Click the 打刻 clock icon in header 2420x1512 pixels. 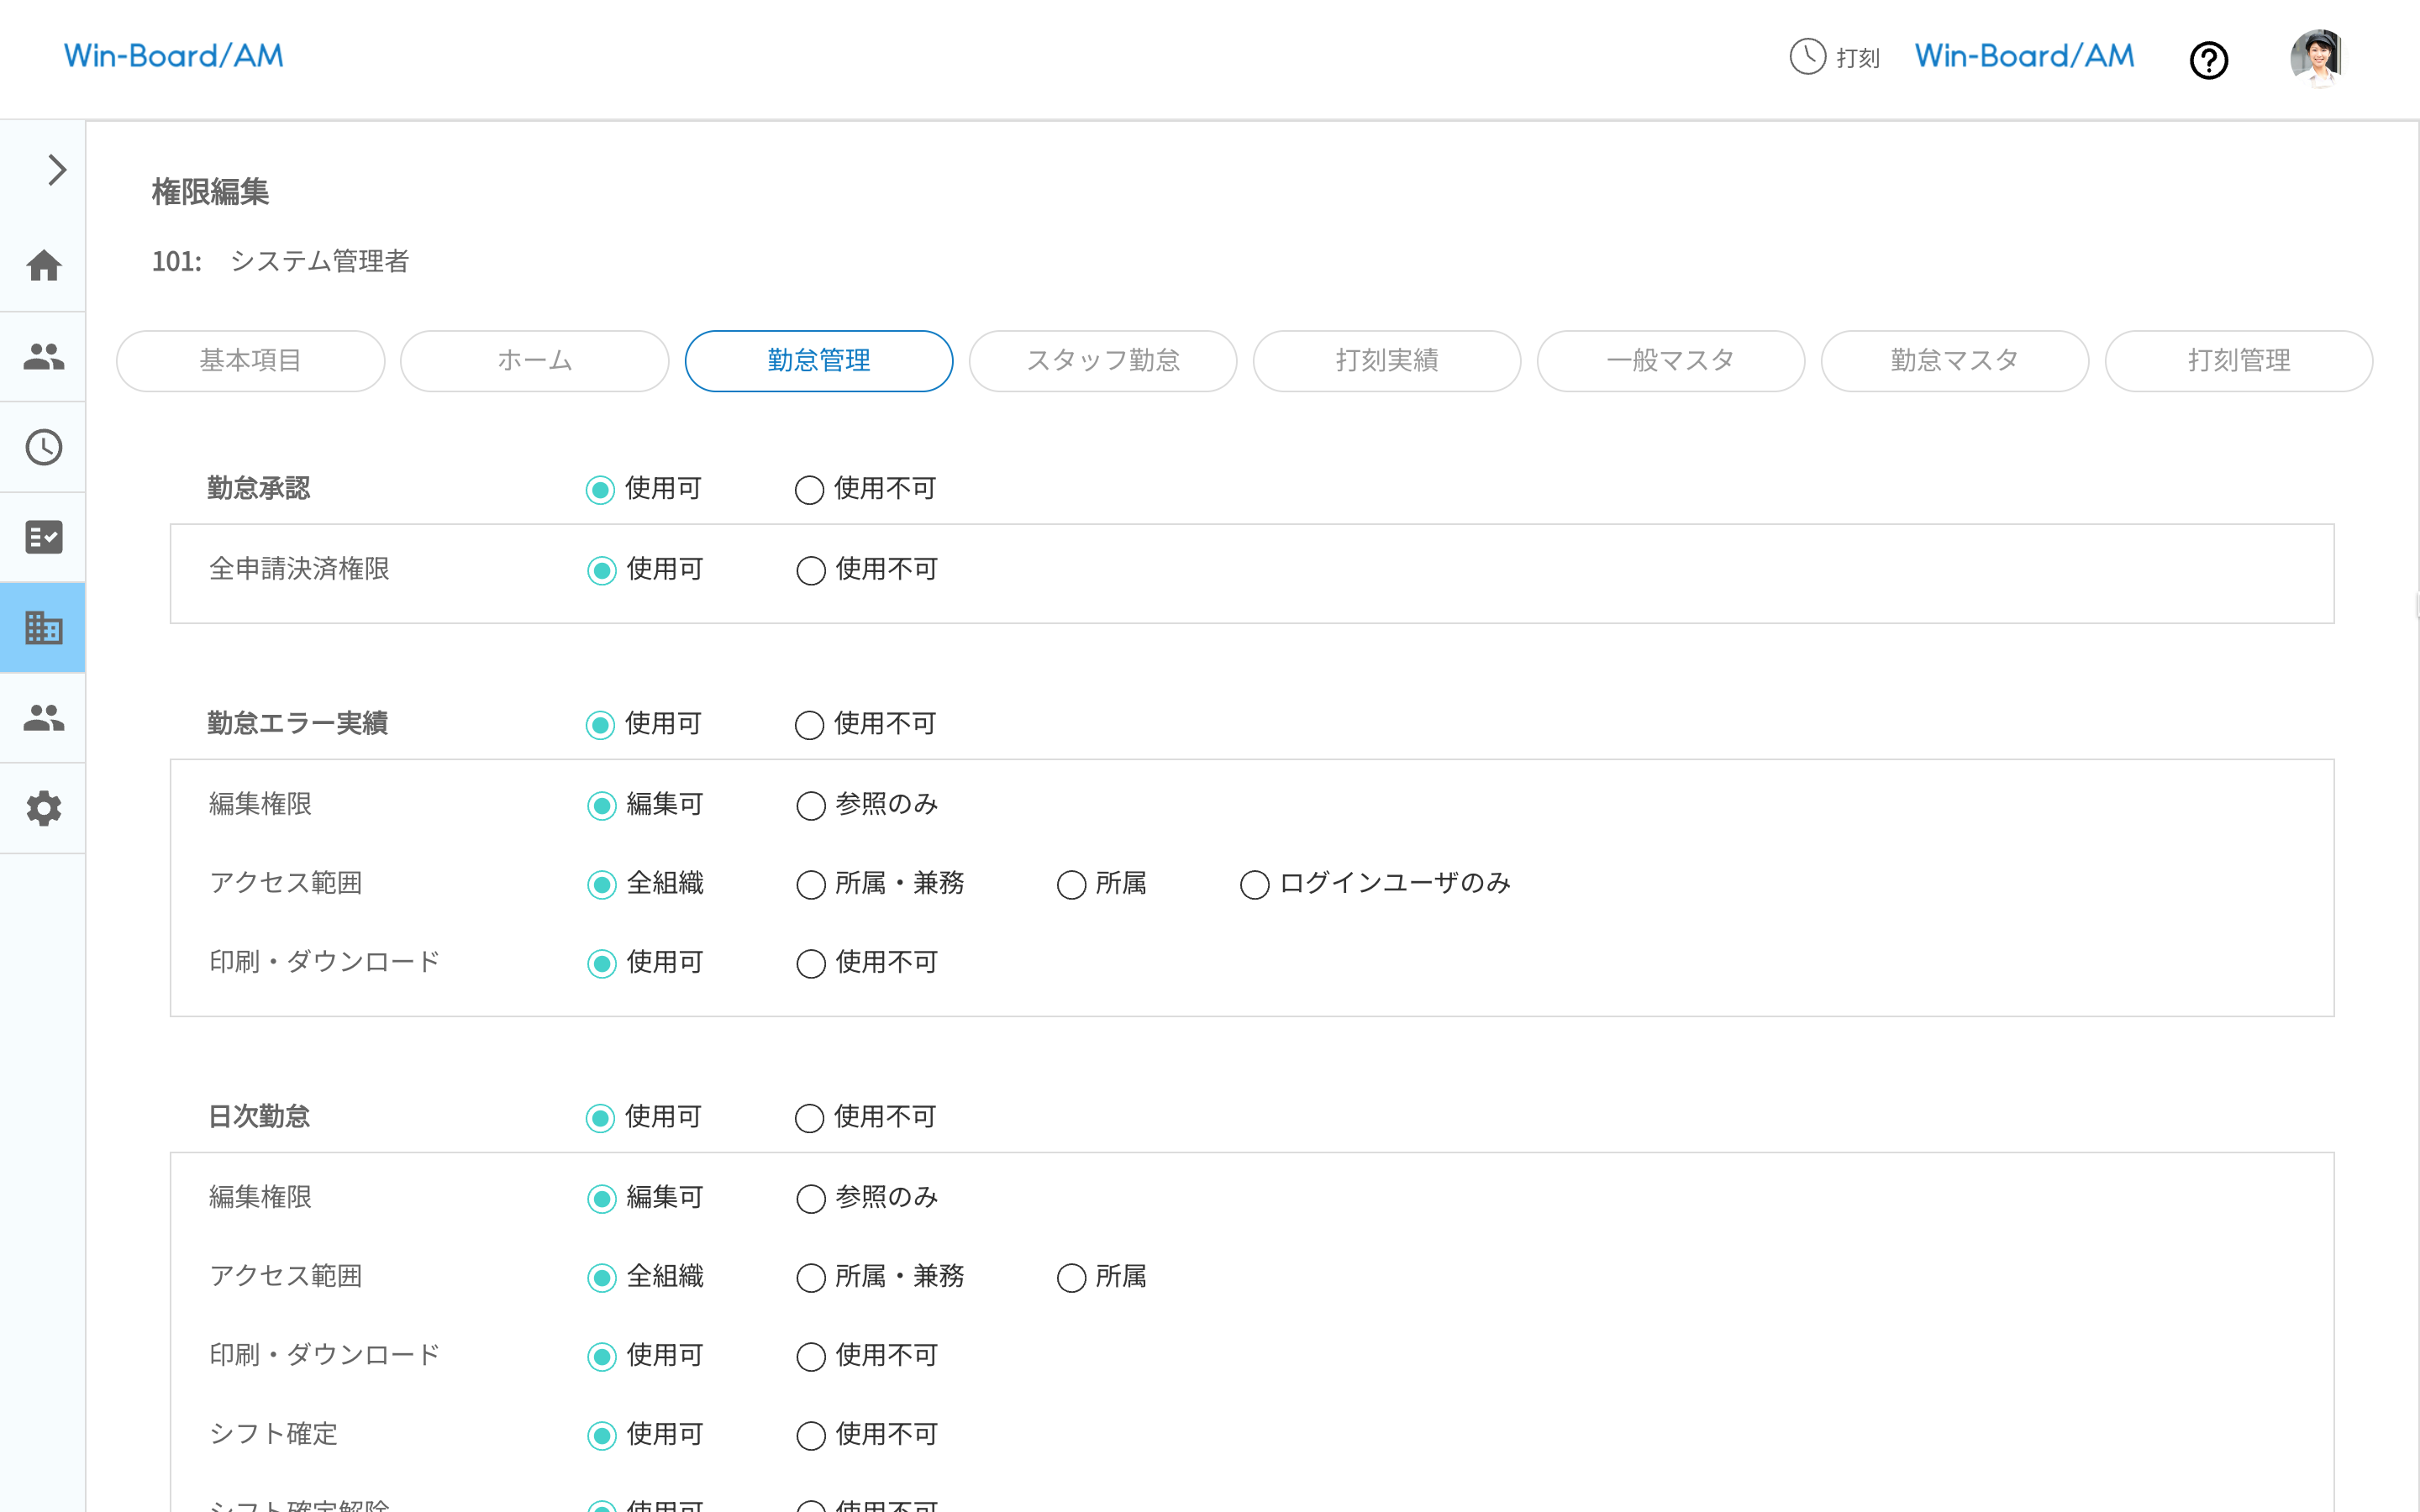[x=1807, y=57]
